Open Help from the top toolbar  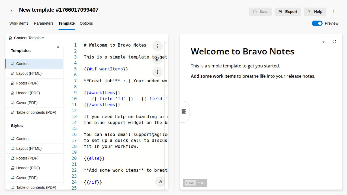click(314, 12)
